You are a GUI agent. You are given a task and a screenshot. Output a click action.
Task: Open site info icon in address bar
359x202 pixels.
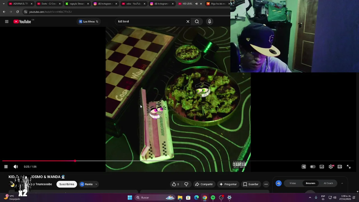(26, 12)
